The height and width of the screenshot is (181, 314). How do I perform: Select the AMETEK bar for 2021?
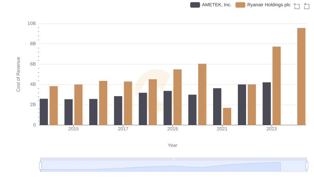pyautogui.click(x=217, y=106)
